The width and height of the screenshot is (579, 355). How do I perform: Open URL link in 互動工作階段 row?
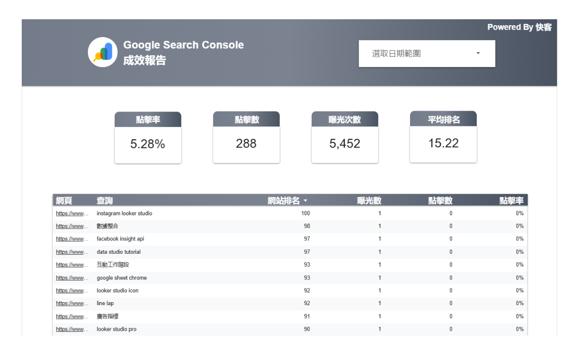[72, 265]
